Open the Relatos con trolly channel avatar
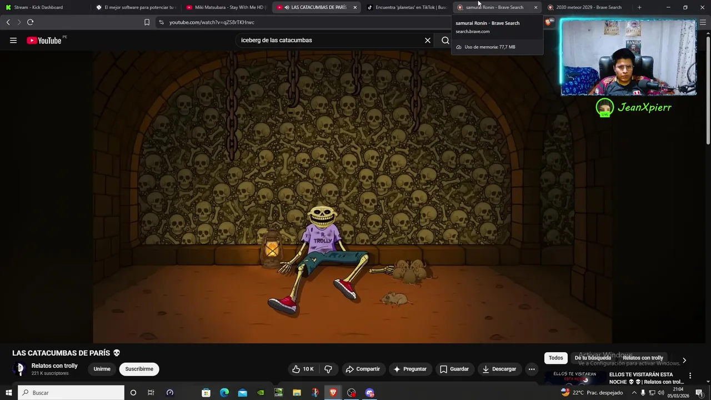This screenshot has height=400, width=711. click(19, 369)
